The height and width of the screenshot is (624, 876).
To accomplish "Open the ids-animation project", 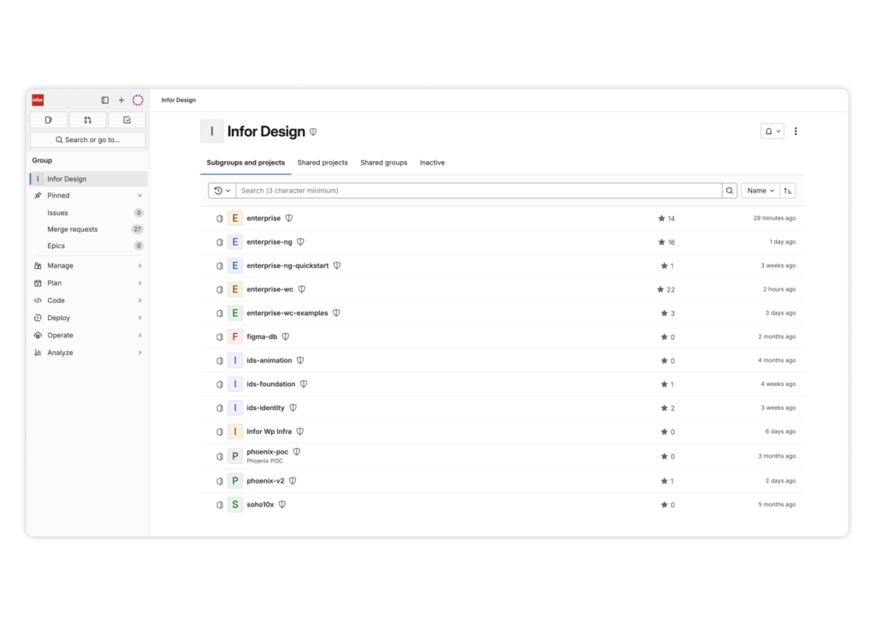I will [x=269, y=360].
